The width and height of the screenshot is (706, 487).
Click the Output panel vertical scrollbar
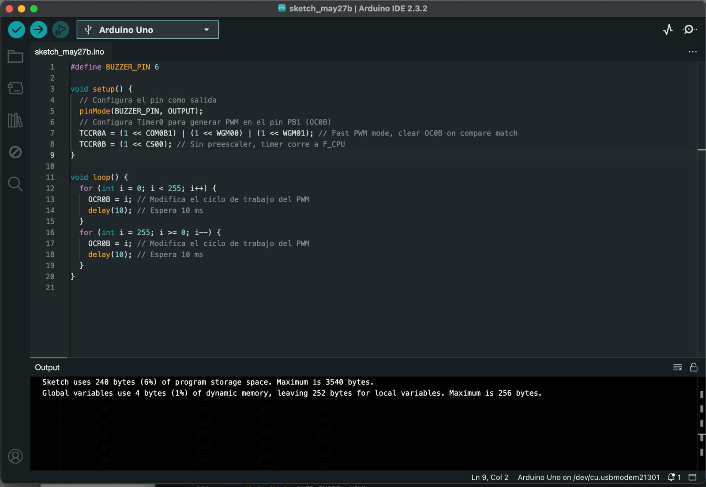(x=702, y=423)
